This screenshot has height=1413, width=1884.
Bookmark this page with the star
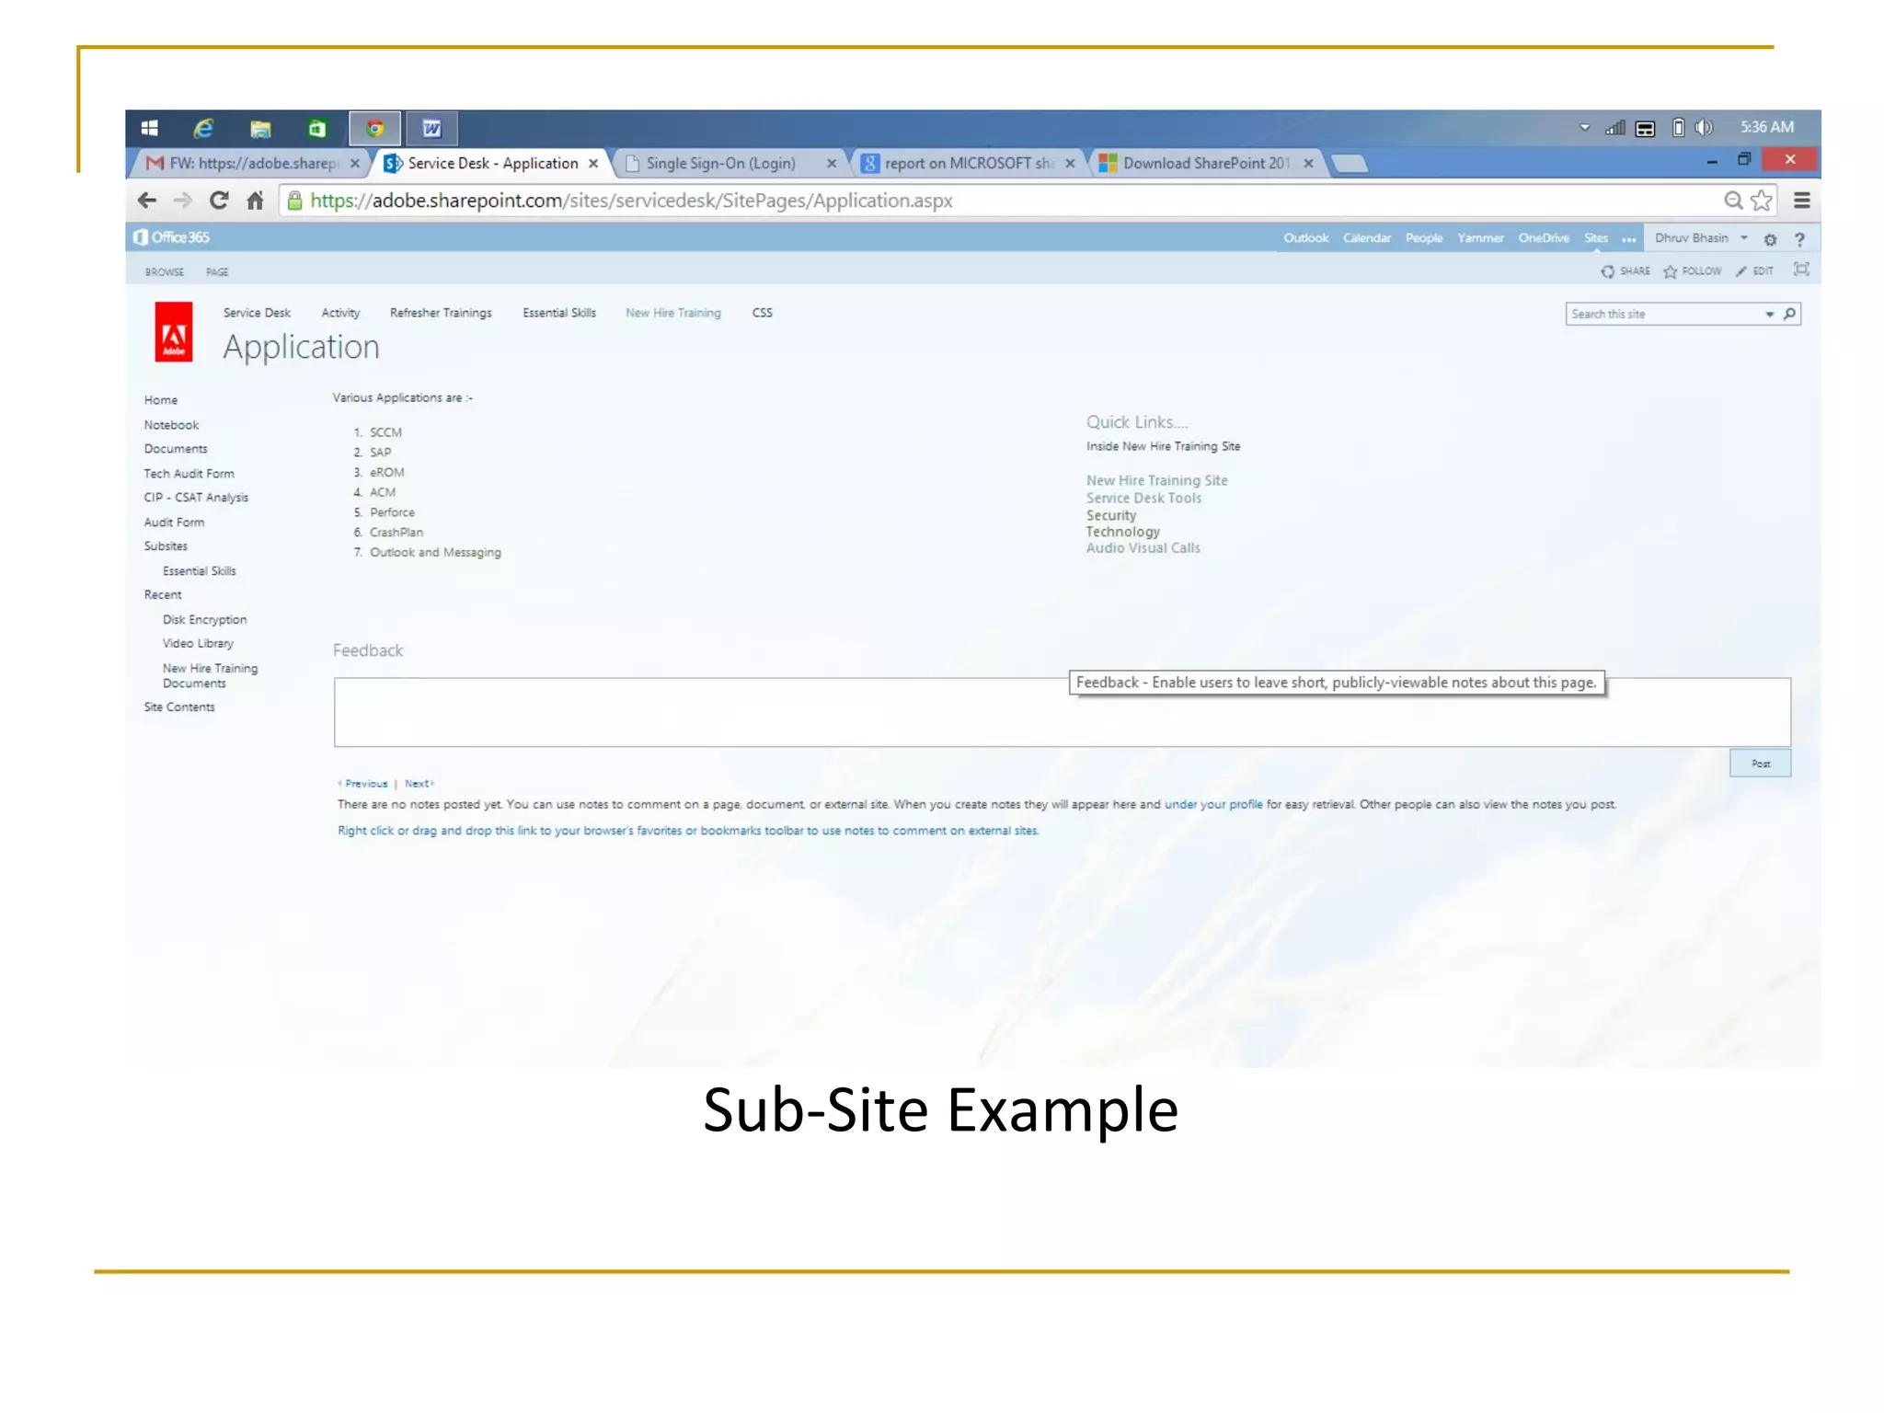pyautogui.click(x=1761, y=201)
